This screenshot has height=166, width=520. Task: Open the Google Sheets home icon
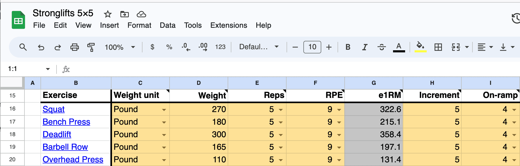tap(18, 20)
